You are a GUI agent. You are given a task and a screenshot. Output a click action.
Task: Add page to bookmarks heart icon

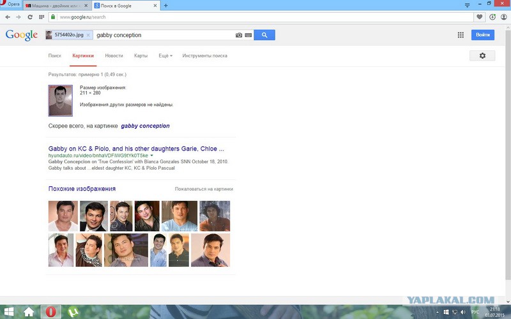(480, 17)
